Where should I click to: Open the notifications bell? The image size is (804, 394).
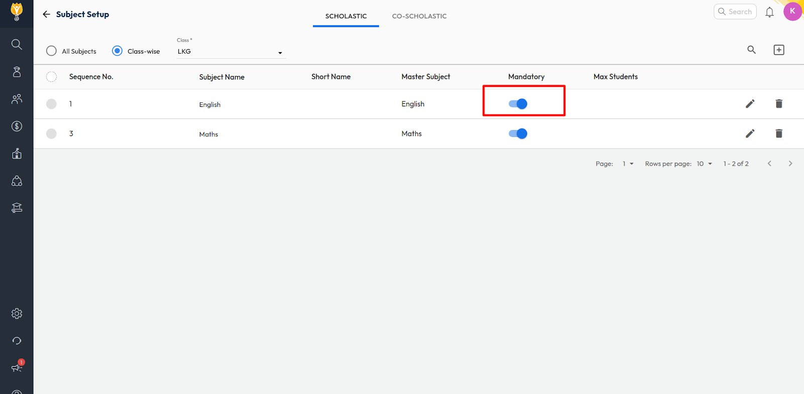[769, 12]
